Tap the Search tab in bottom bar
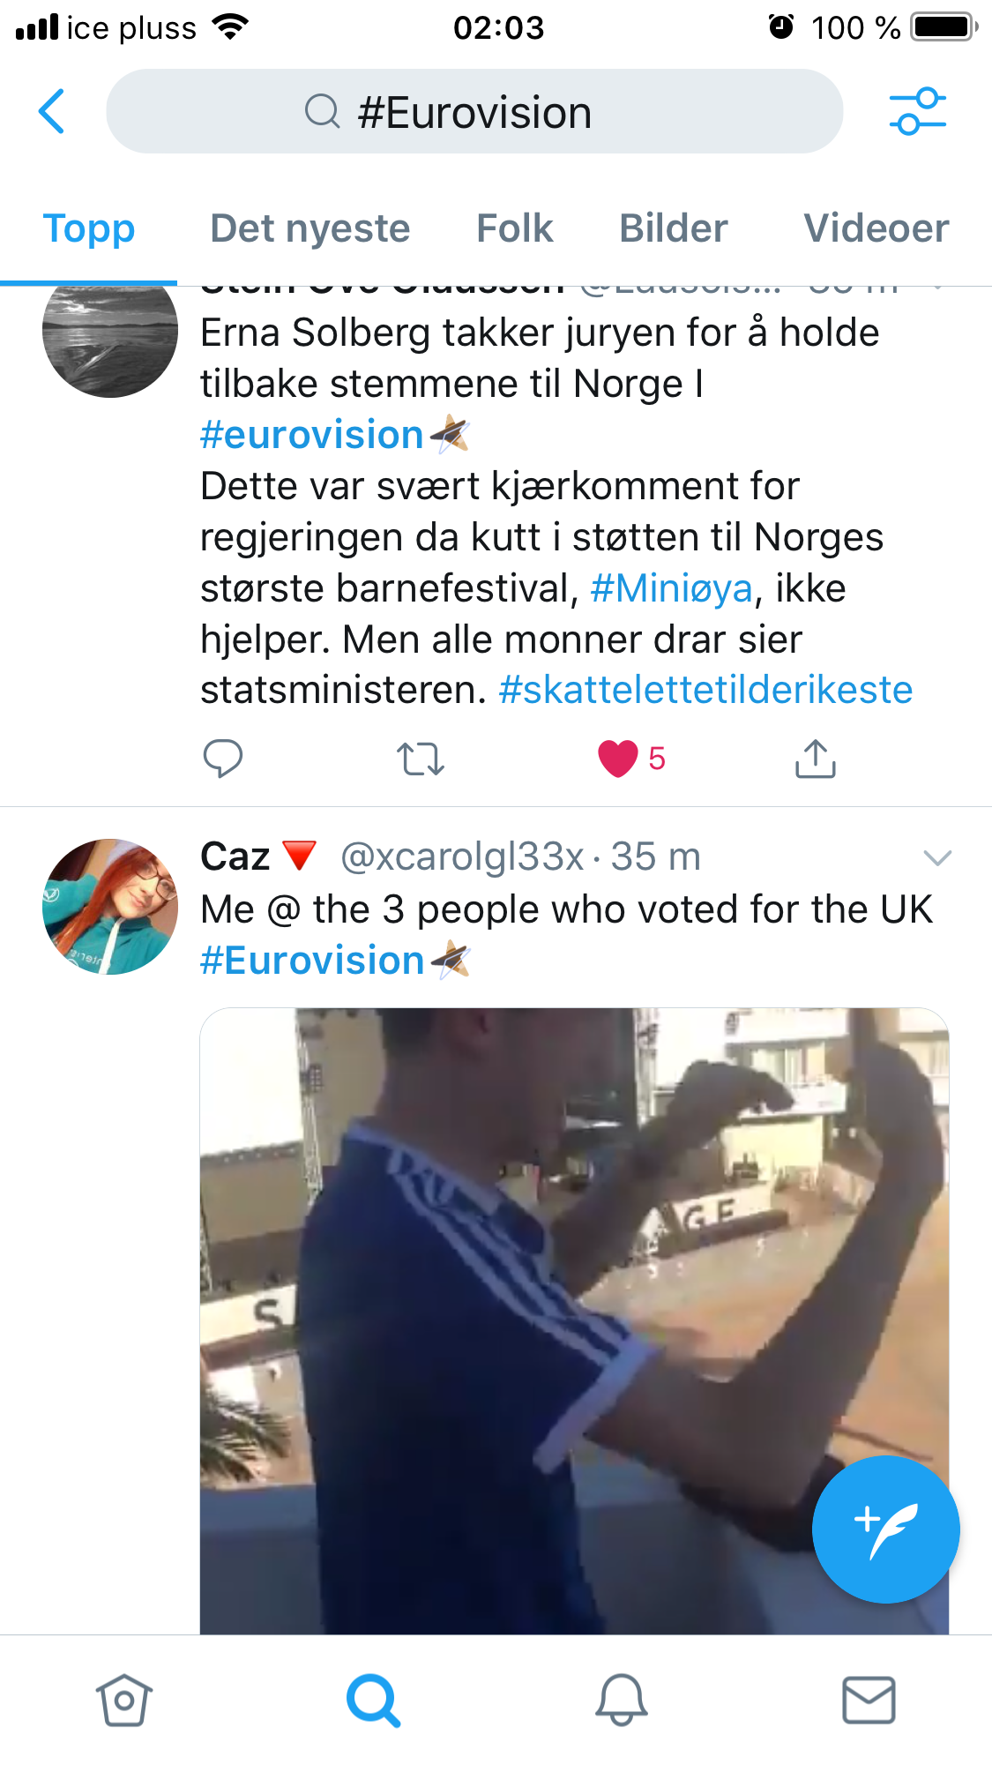The width and height of the screenshot is (992, 1765). tap(373, 1700)
